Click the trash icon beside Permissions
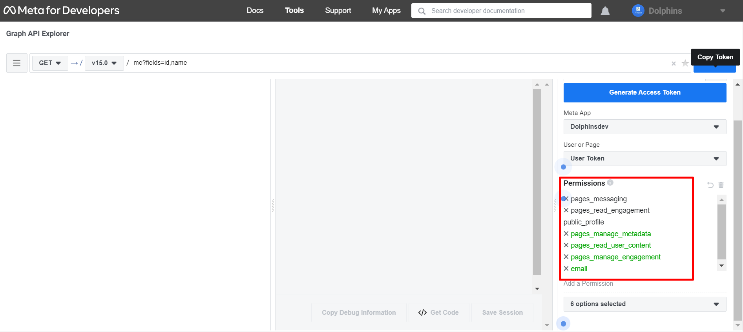This screenshot has width=743, height=332. 721,185
